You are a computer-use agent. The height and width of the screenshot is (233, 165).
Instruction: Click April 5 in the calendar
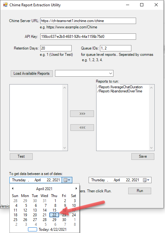pos(26,206)
